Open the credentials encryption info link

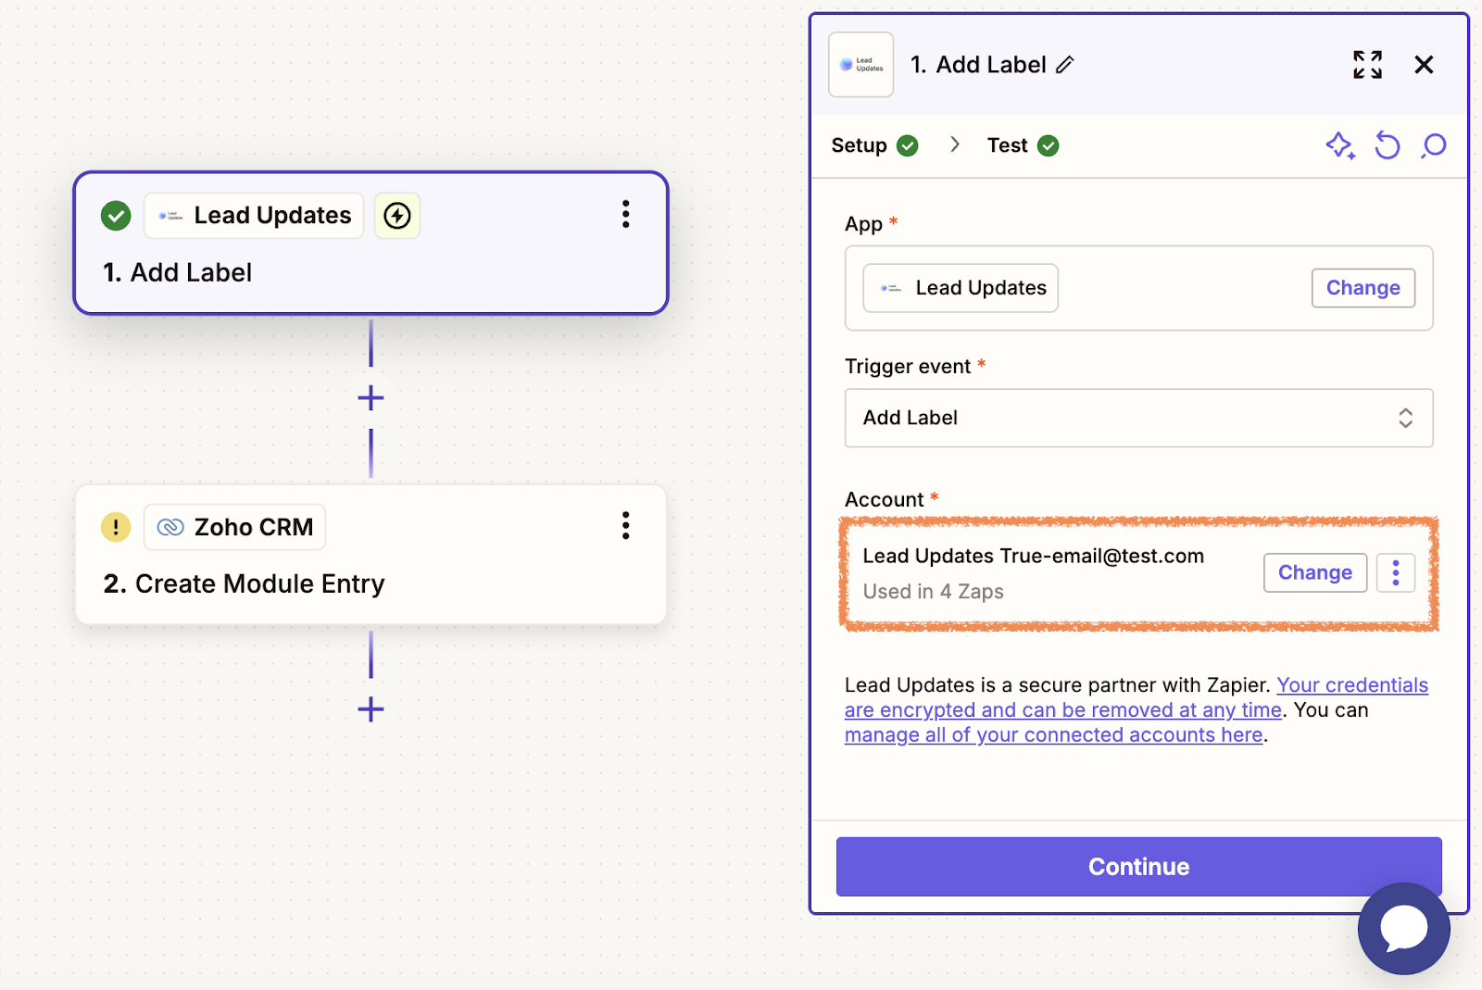[x=1062, y=710]
